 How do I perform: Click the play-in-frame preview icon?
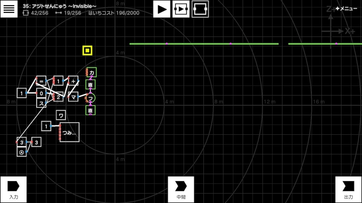tap(181, 9)
